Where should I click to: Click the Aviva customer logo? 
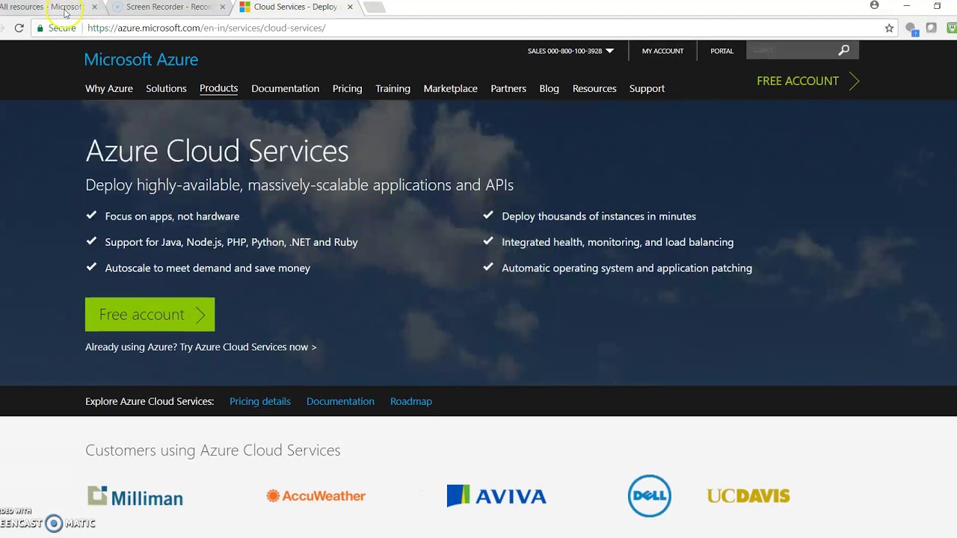click(496, 495)
